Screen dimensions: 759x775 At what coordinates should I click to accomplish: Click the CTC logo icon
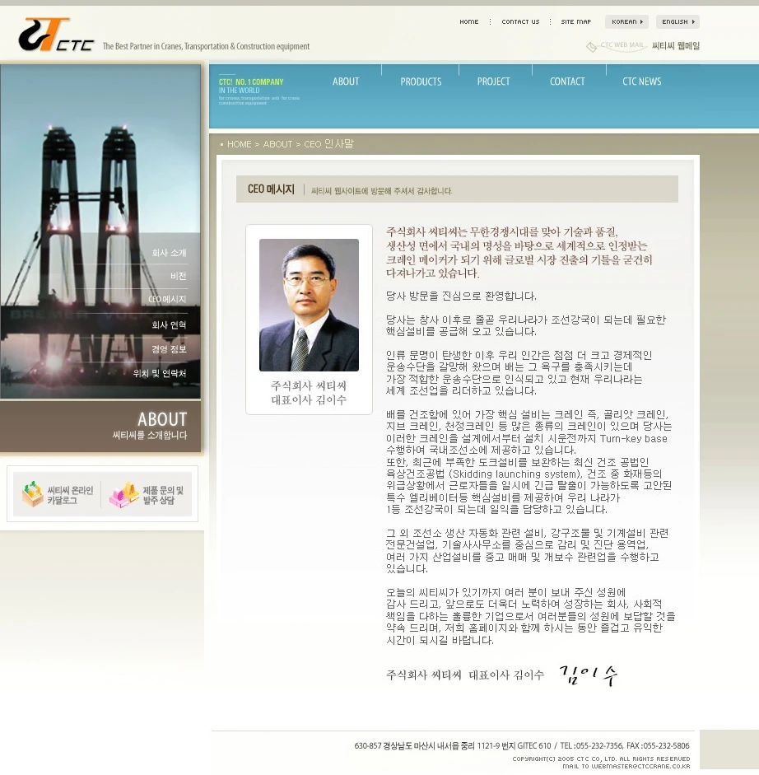[55, 35]
